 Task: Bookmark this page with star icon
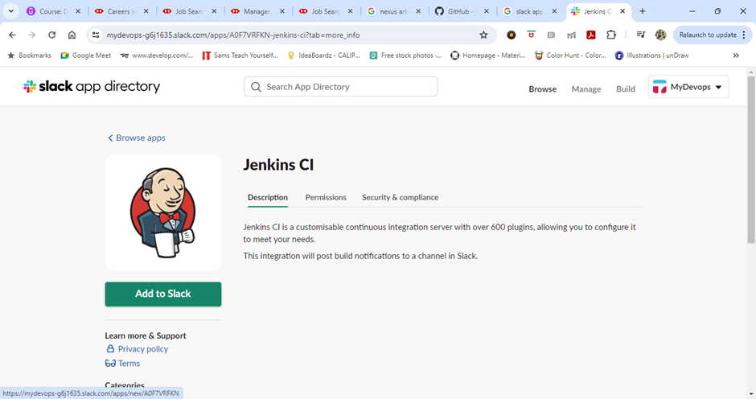483,35
